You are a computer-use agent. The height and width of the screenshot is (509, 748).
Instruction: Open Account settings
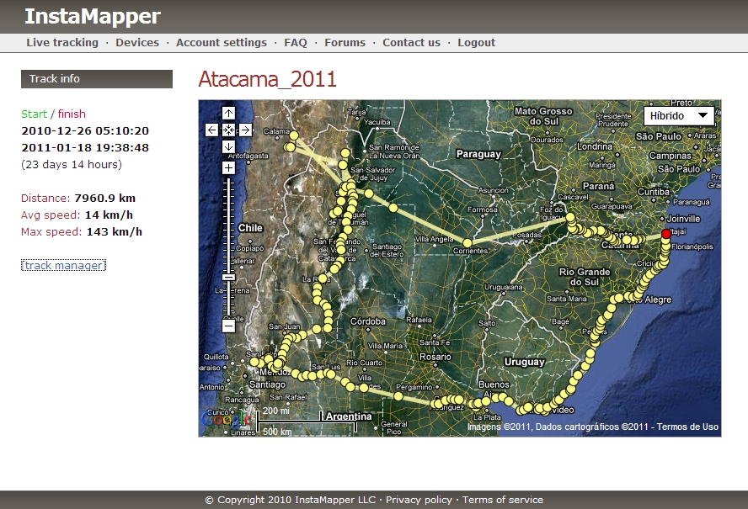[222, 43]
